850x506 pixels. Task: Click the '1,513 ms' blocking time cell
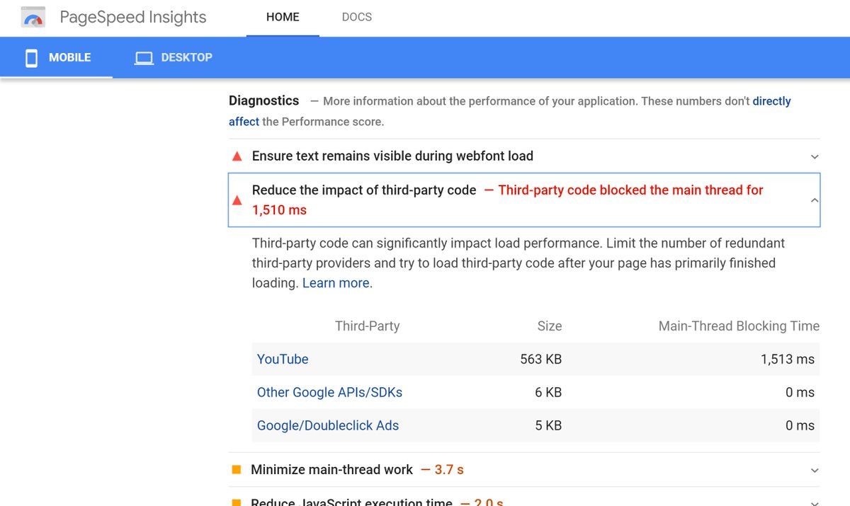coord(788,359)
